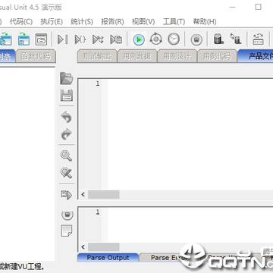This screenshot has height=273, width=273.
Task: Switch to the 用例设计 tab
Action: coord(177,56)
